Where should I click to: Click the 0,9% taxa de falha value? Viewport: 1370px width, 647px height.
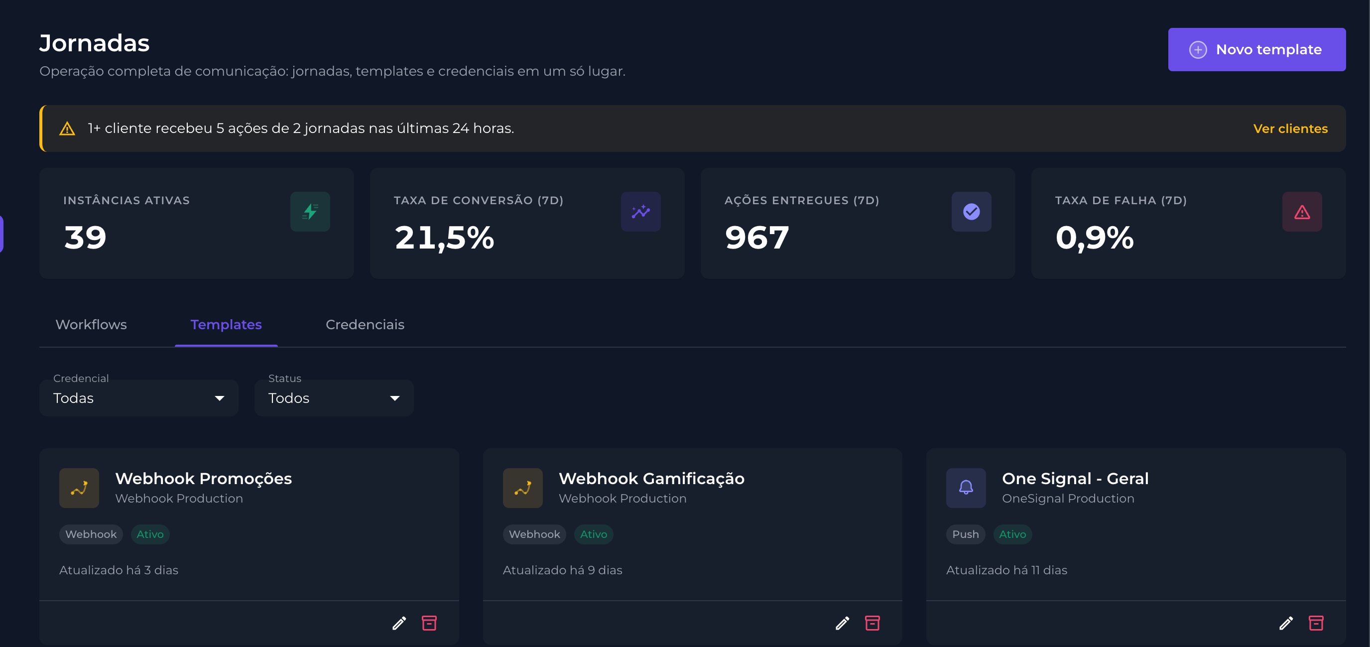coord(1094,237)
